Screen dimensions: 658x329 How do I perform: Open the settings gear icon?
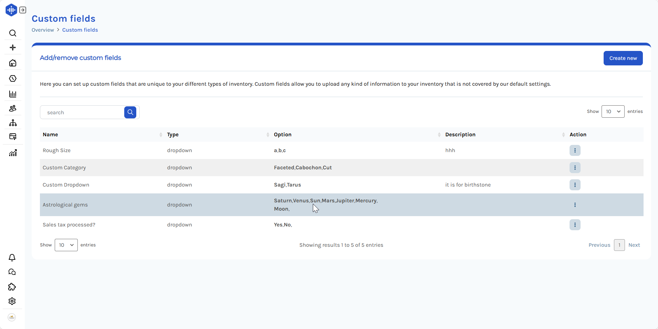point(12,301)
